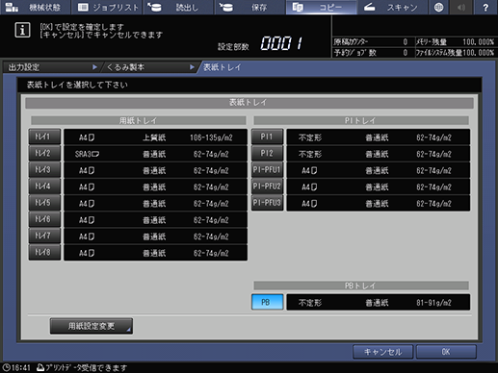Select tray トレイ4
Image resolution: width=498 pixels, height=373 pixels.
click(x=44, y=186)
